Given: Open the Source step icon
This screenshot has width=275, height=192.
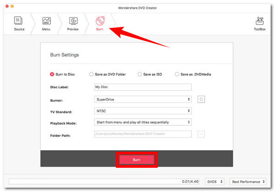Looking at the screenshot, I should pos(18,21).
